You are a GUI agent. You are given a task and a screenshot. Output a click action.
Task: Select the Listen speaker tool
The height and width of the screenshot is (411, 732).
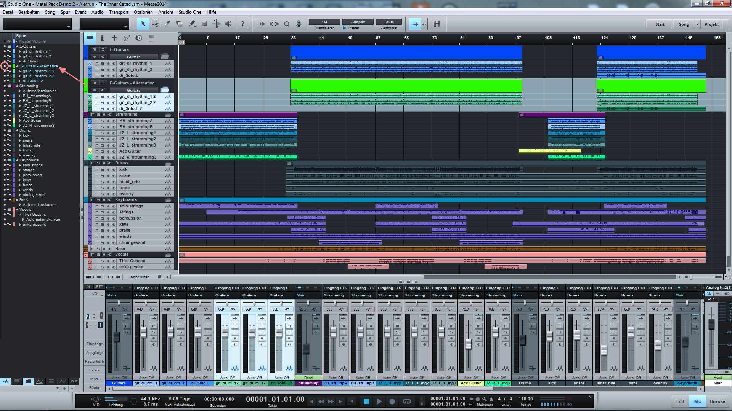[x=228, y=24]
